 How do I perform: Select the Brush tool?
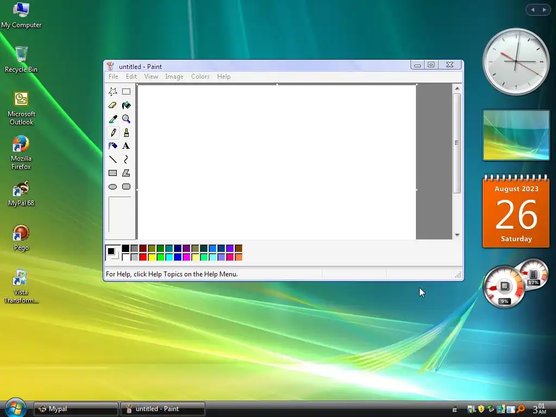pos(126,132)
